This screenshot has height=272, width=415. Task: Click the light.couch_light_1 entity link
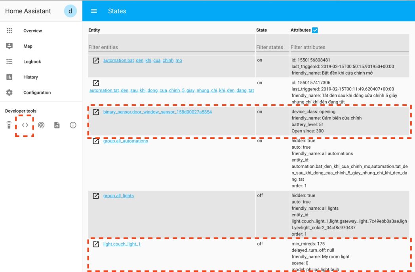122,244
